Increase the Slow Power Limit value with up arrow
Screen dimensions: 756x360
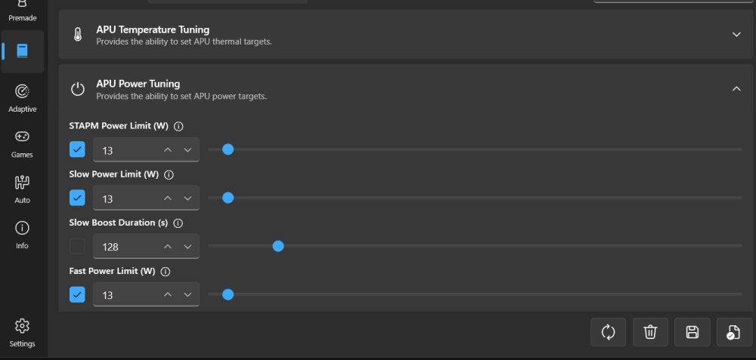click(x=167, y=198)
